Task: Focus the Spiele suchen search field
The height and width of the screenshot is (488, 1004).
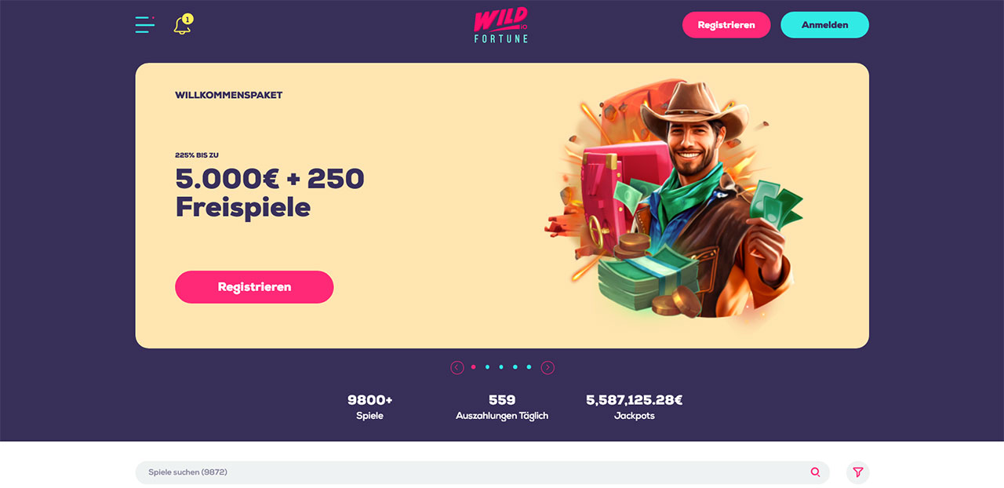Action: [x=482, y=472]
